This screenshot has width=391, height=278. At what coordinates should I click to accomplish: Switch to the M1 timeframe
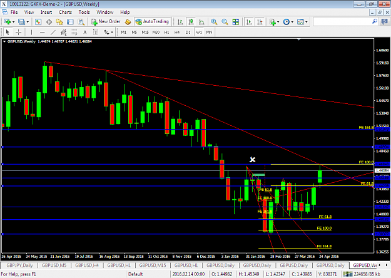click(x=124, y=32)
